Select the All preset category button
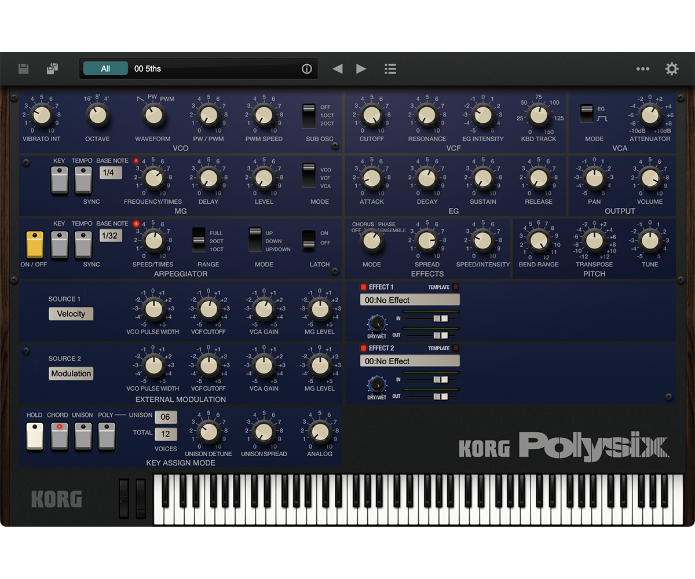Image resolution: width=695 pixels, height=579 pixels. (105, 68)
